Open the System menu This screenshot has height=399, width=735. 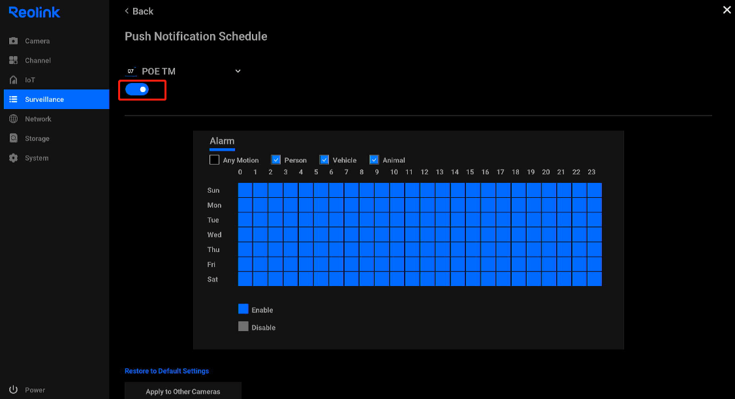pyautogui.click(x=56, y=158)
